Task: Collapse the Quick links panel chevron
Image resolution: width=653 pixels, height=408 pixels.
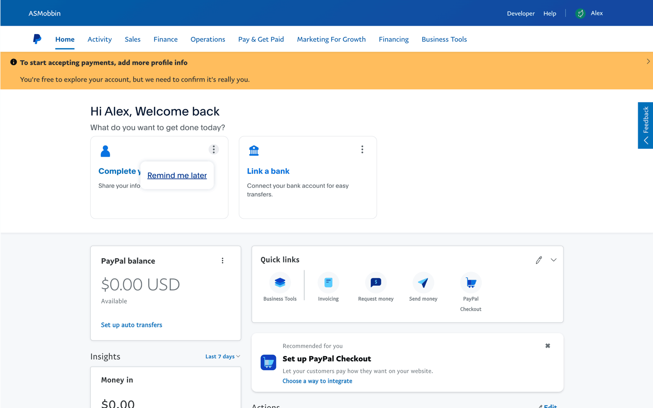Action: (x=554, y=260)
